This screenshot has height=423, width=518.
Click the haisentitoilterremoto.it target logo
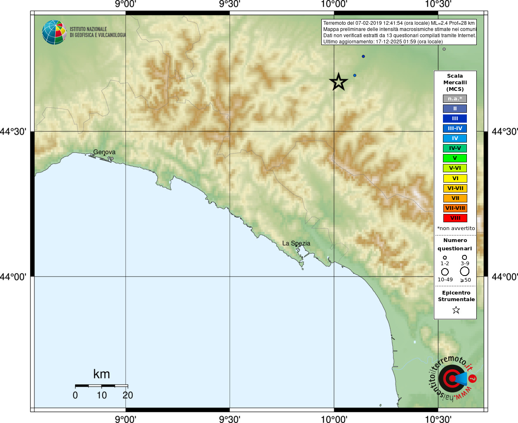pyautogui.click(x=453, y=378)
